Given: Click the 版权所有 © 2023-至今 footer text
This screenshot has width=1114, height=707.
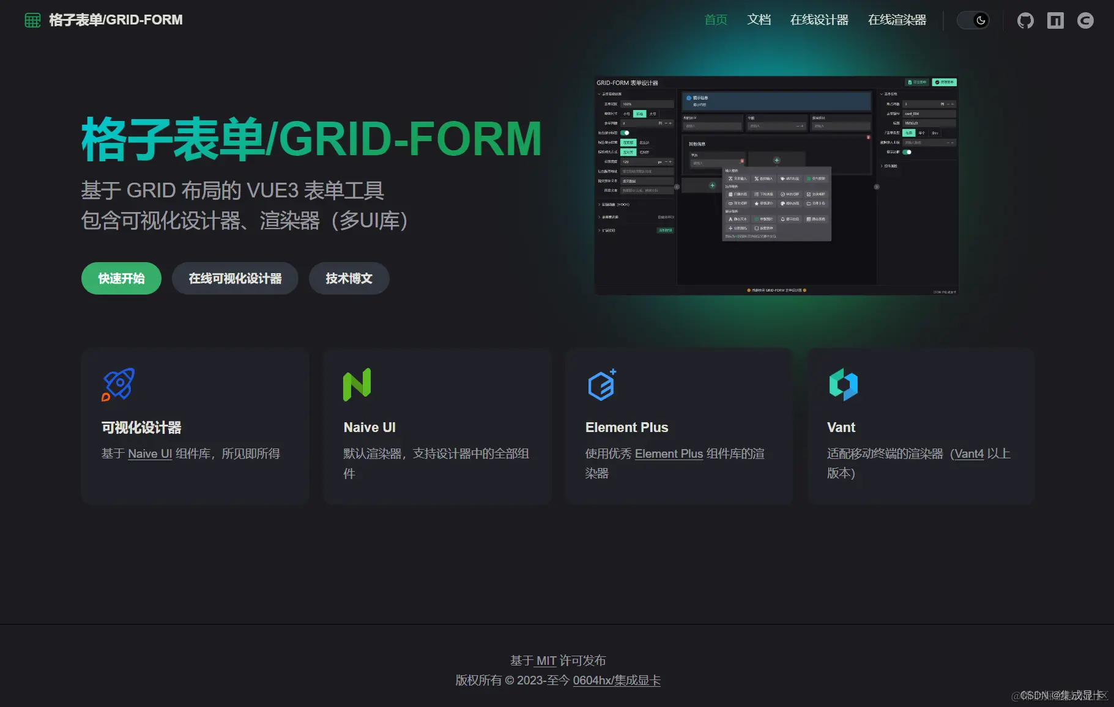Looking at the screenshot, I should 513,681.
